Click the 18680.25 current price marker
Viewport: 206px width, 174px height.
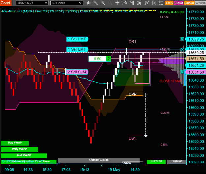tap(195, 53)
